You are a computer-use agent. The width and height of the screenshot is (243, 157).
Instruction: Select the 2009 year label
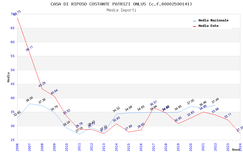click(54, 147)
